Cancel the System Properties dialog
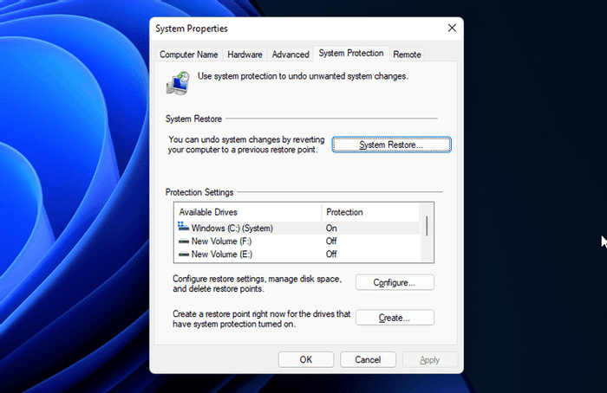 pos(368,360)
